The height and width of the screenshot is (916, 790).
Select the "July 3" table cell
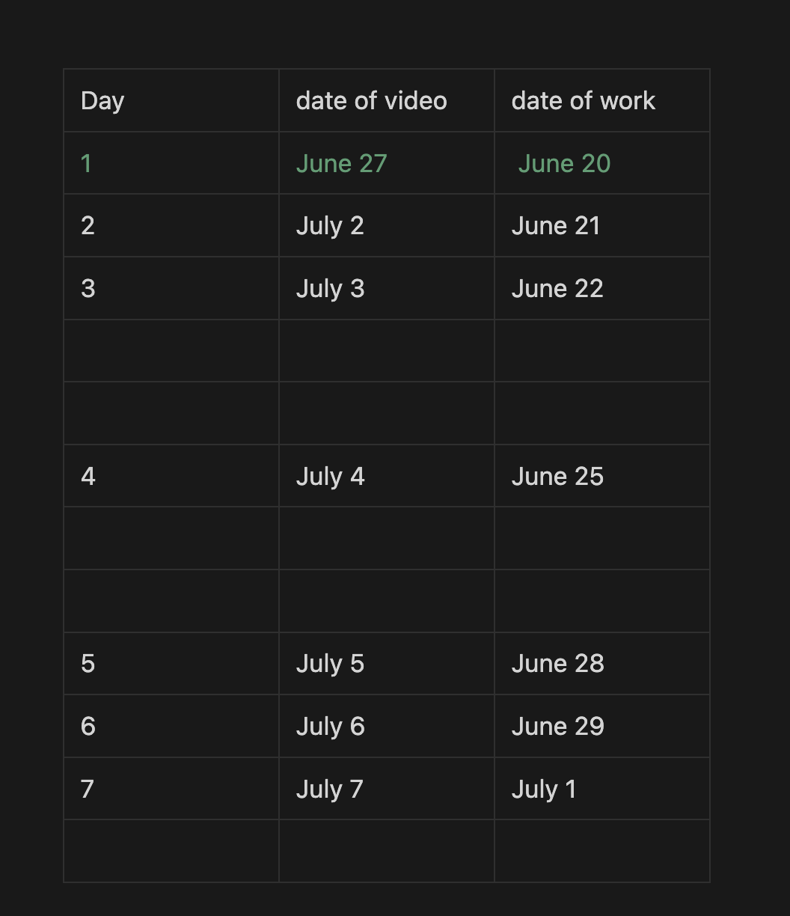[330, 289]
